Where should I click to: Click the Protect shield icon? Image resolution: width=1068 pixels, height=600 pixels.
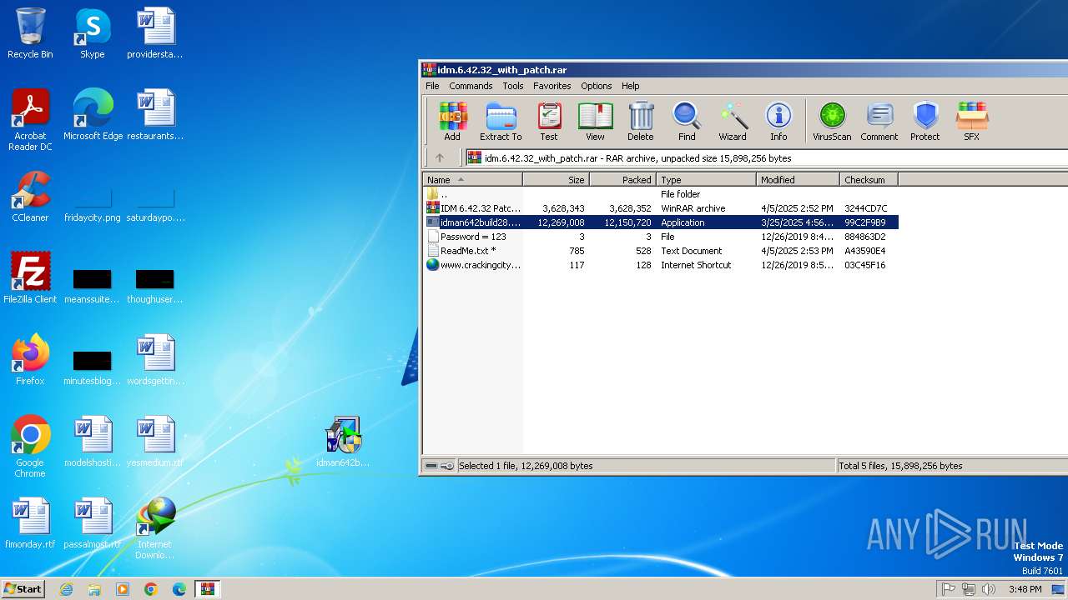pos(925,122)
